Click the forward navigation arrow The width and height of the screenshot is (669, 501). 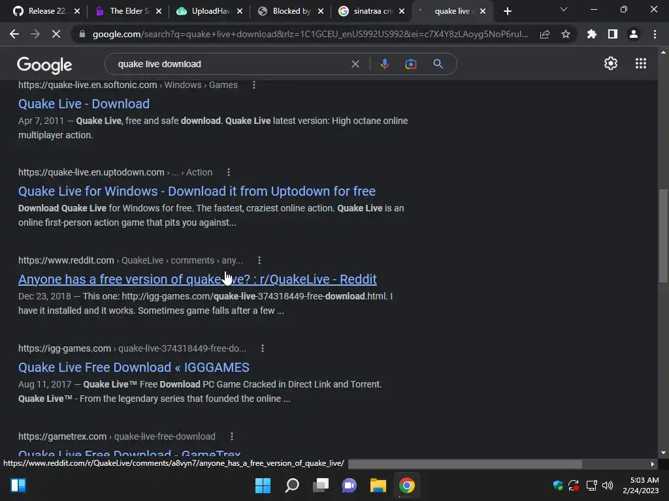[x=35, y=34]
